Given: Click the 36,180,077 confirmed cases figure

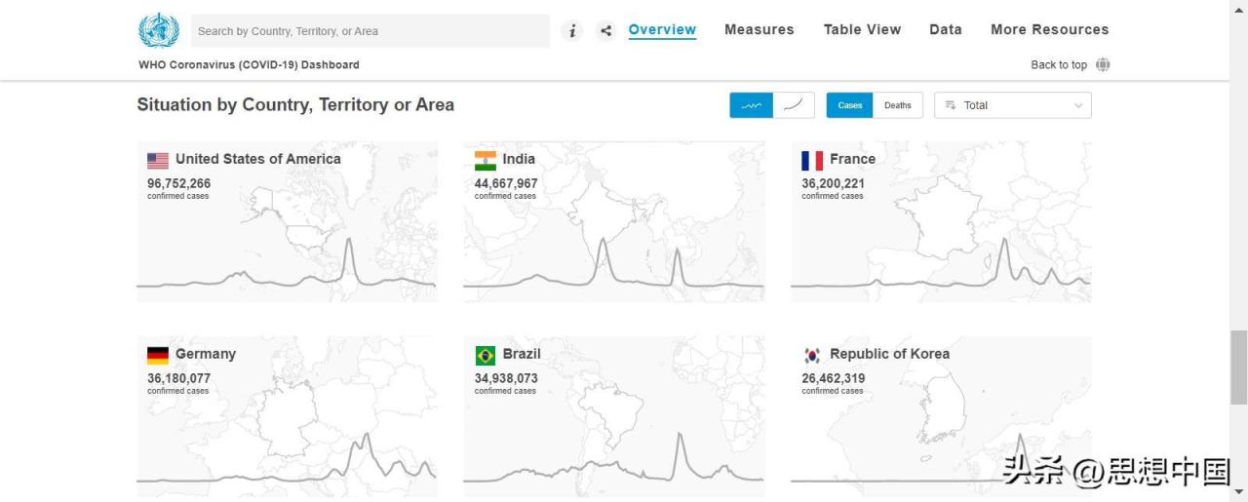Looking at the screenshot, I should point(179,378).
